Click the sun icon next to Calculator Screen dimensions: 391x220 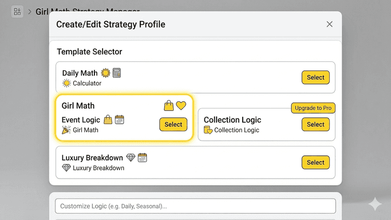(x=66, y=83)
